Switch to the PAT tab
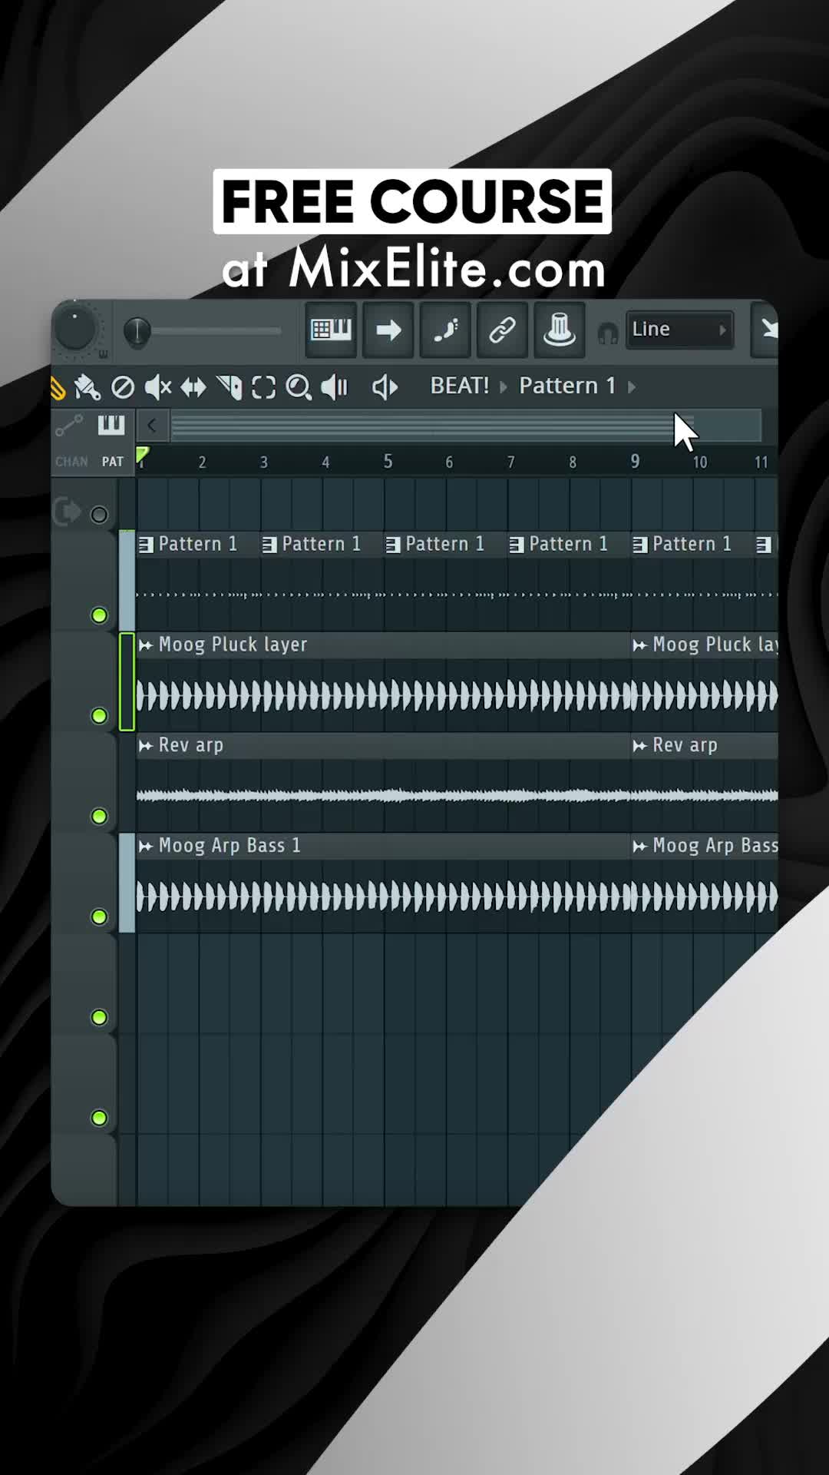 pyautogui.click(x=113, y=462)
